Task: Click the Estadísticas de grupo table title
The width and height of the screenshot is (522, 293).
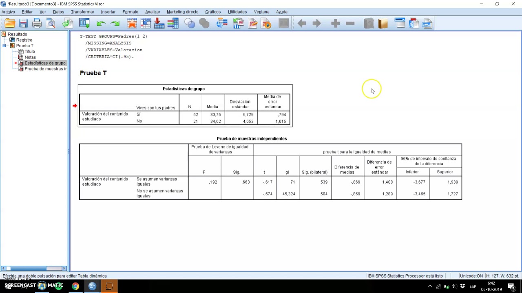Action: [184, 89]
